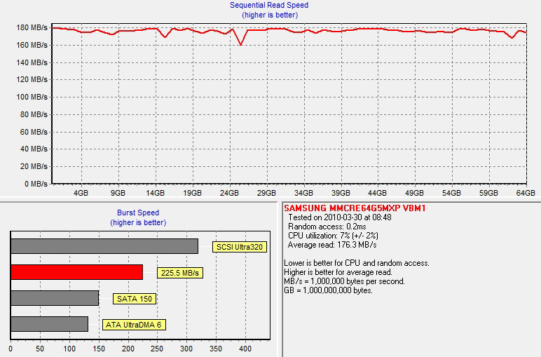Select the 180 MB/s y-axis label
541x357 pixels.
pyautogui.click(x=32, y=28)
